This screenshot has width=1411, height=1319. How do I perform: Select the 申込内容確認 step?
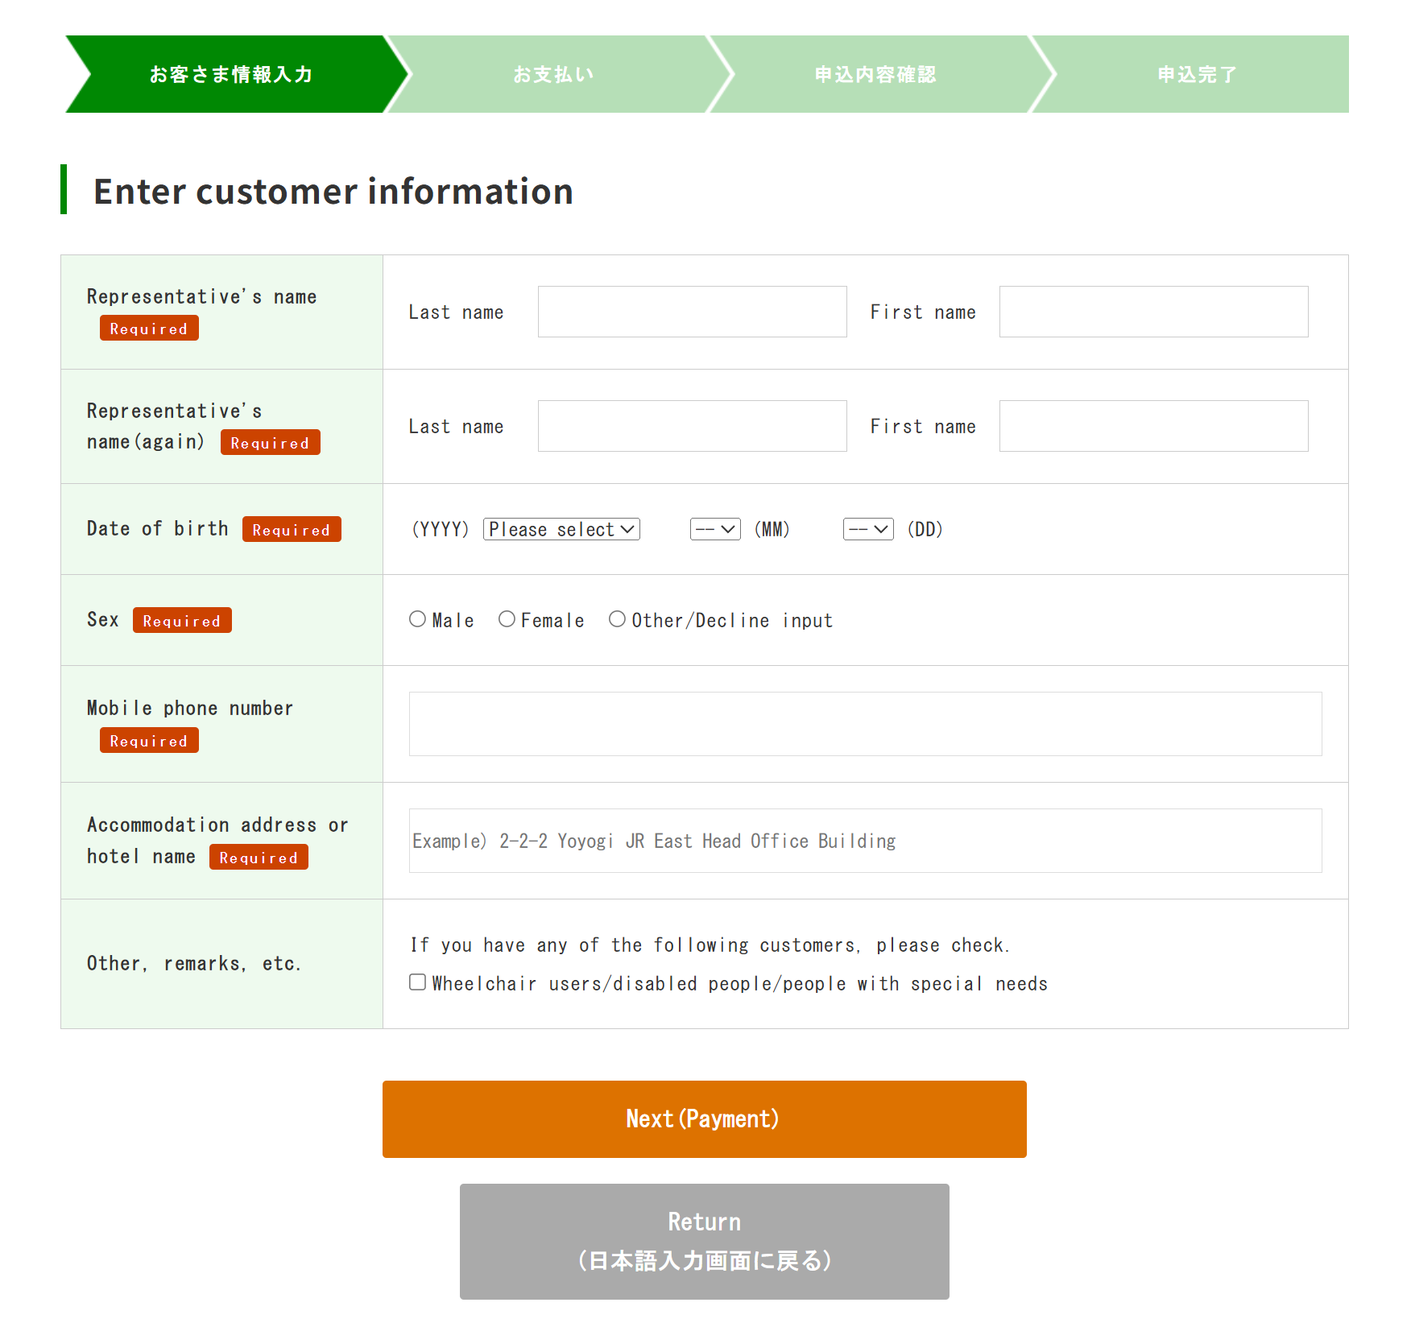[x=875, y=74]
